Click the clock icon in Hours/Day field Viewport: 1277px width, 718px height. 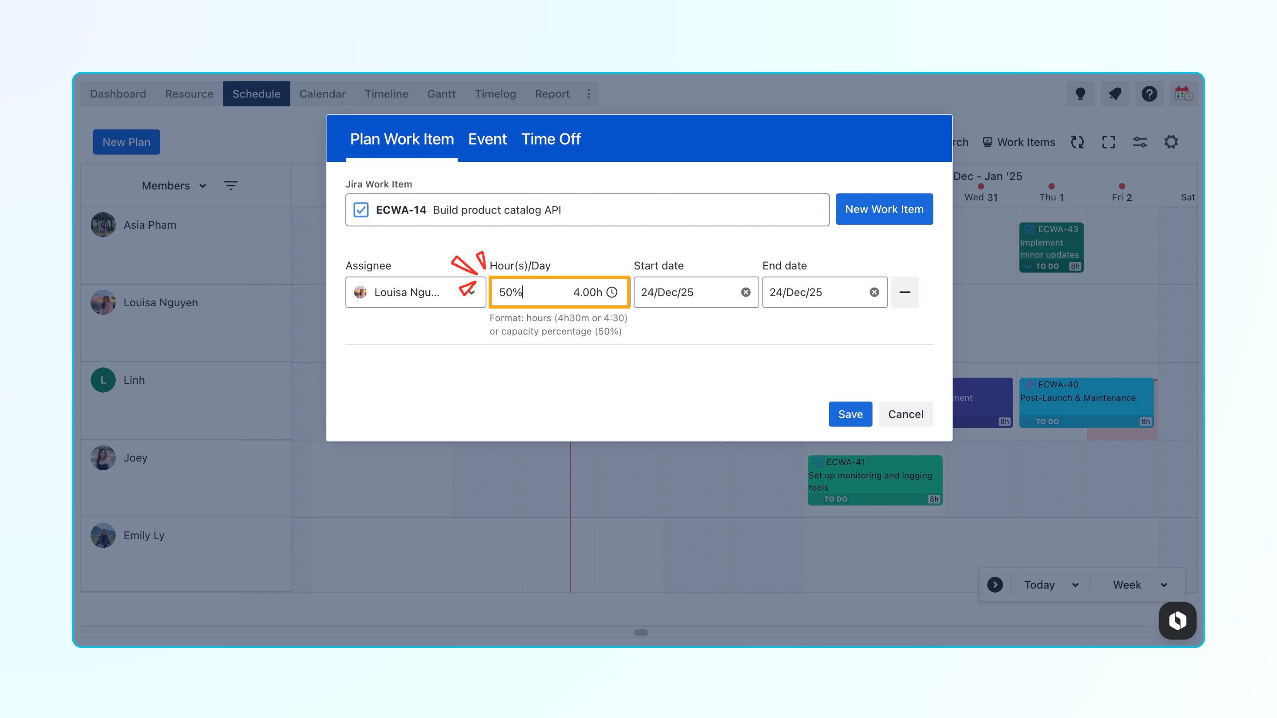pos(612,293)
